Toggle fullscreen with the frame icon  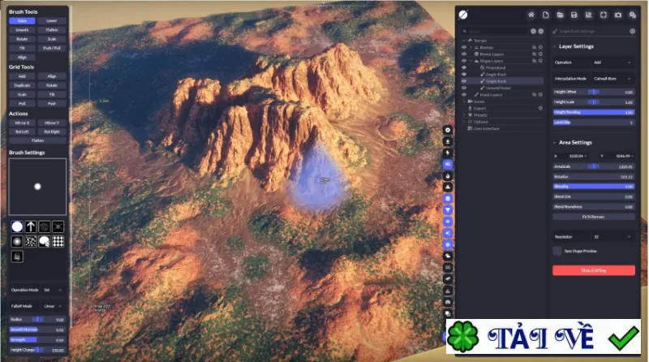click(x=604, y=15)
